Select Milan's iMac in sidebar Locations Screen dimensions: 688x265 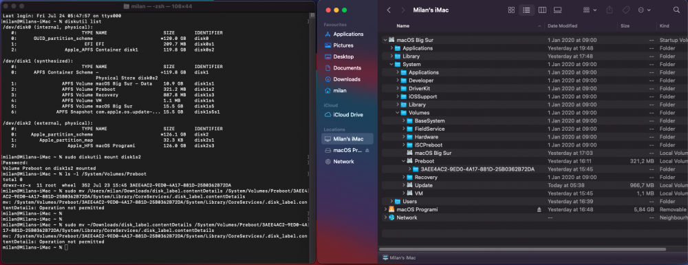coord(348,138)
